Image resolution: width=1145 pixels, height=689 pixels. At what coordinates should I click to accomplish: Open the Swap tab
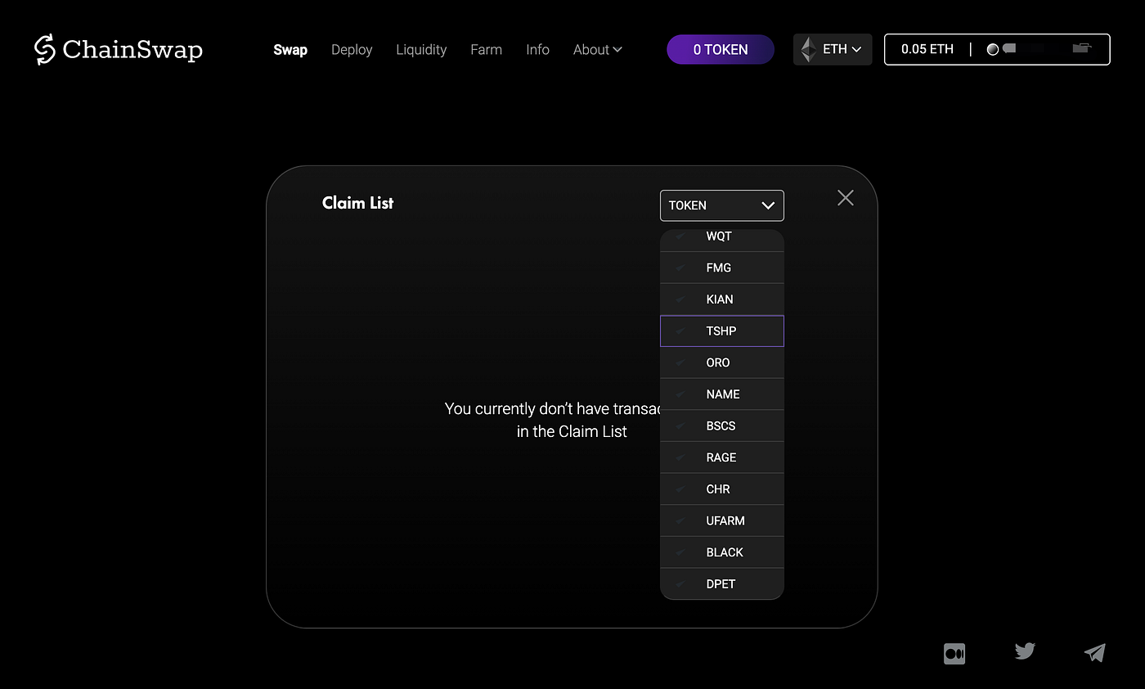(x=290, y=49)
